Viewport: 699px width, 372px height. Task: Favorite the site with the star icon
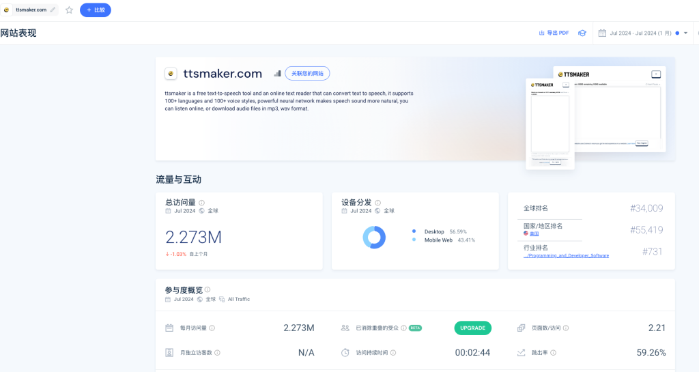pos(69,10)
